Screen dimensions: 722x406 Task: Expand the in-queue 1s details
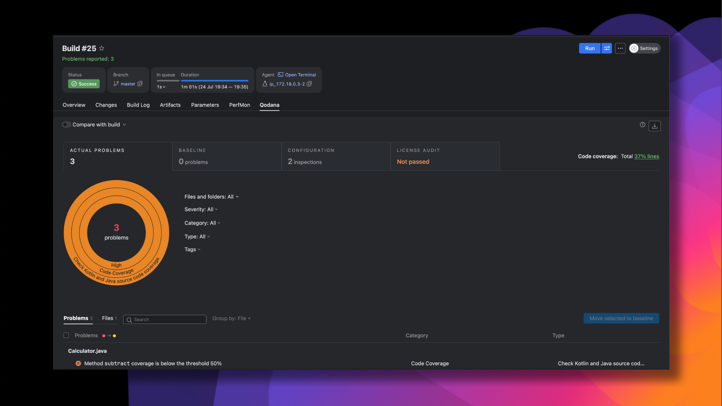pyautogui.click(x=161, y=87)
